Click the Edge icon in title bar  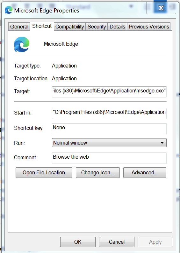tap(8, 10)
